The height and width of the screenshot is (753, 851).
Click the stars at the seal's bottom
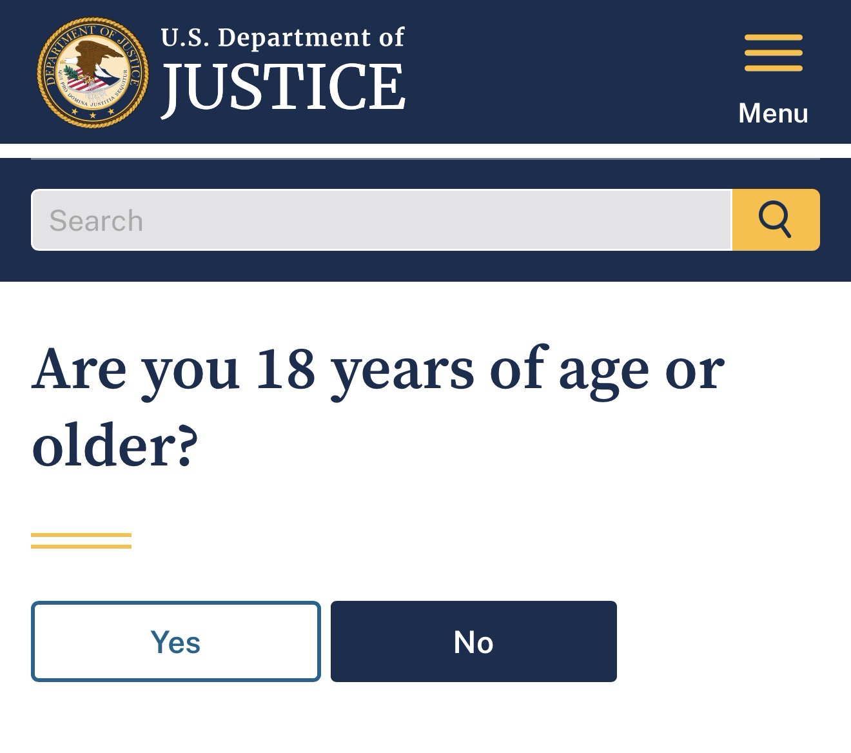(93, 115)
